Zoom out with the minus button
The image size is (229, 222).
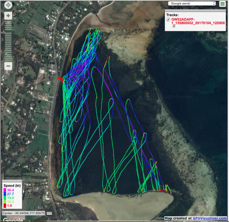pos(8,66)
